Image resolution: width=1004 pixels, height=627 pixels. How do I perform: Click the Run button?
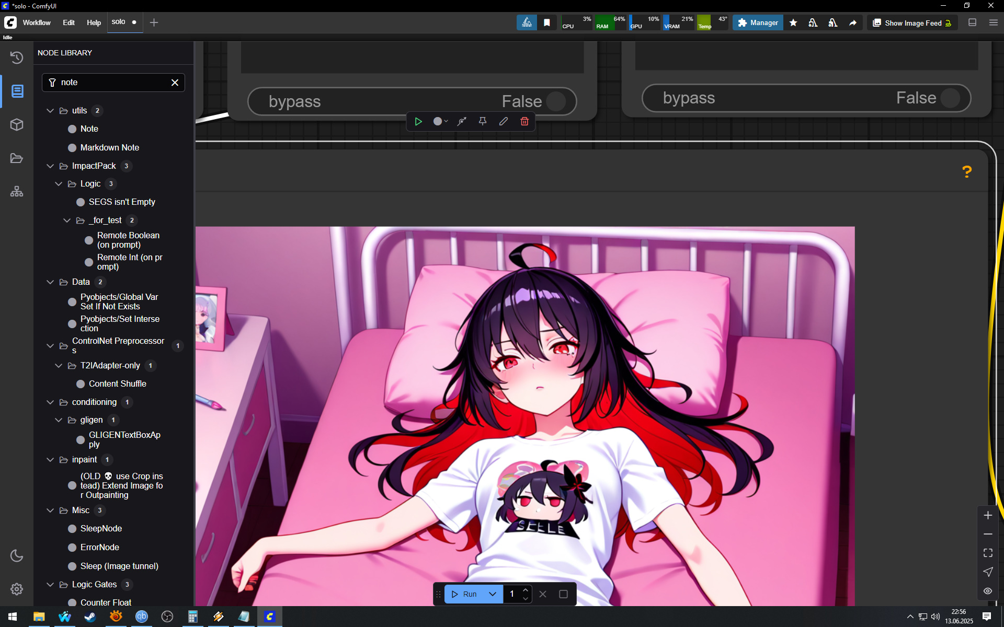pos(464,594)
